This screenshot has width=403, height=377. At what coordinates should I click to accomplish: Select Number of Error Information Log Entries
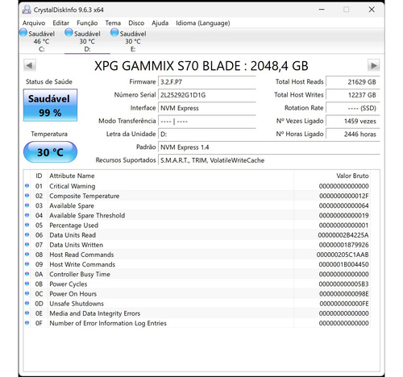click(x=197, y=323)
